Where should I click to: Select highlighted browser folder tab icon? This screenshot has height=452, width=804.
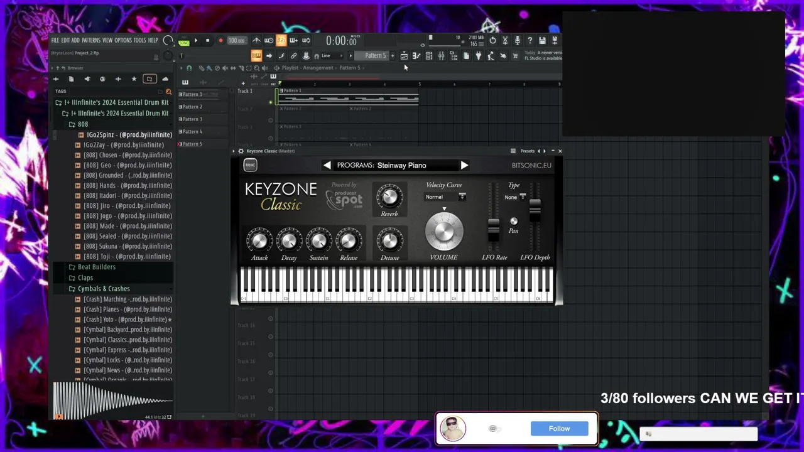pyautogui.click(x=149, y=79)
